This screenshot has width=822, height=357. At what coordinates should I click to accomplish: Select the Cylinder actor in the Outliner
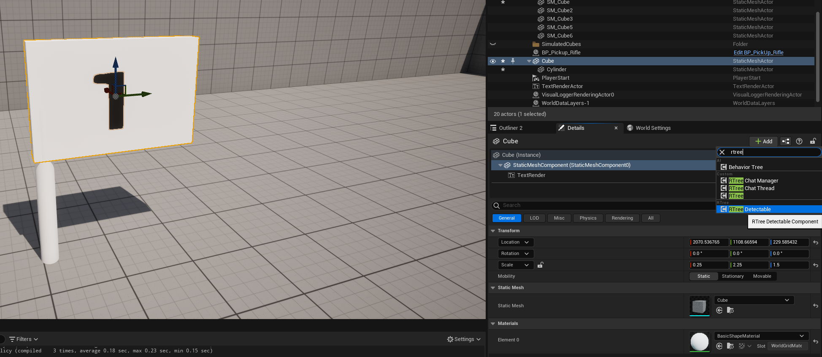556,70
